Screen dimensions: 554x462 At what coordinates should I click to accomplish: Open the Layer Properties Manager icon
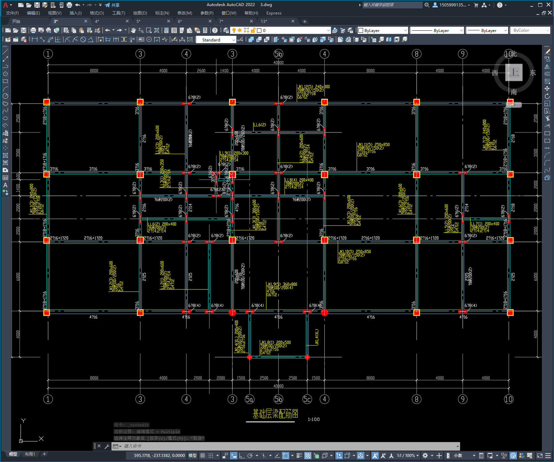[226, 30]
